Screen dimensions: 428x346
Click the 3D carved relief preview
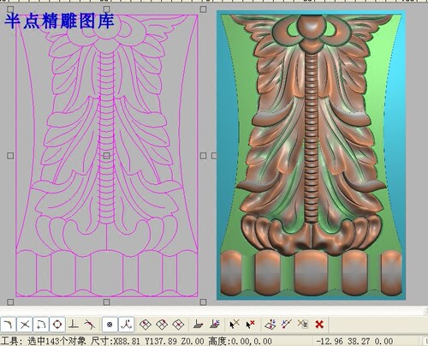click(x=311, y=156)
